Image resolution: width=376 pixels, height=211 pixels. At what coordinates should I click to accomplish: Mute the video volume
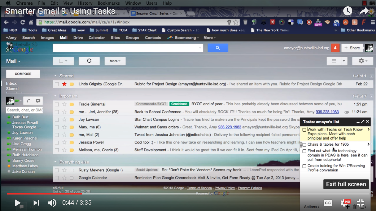[x=52, y=203]
